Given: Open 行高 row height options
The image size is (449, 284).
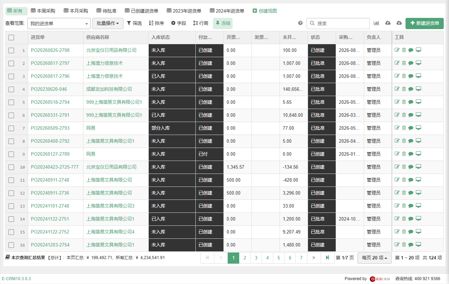Looking at the screenshot, I should pyautogui.click(x=201, y=23).
